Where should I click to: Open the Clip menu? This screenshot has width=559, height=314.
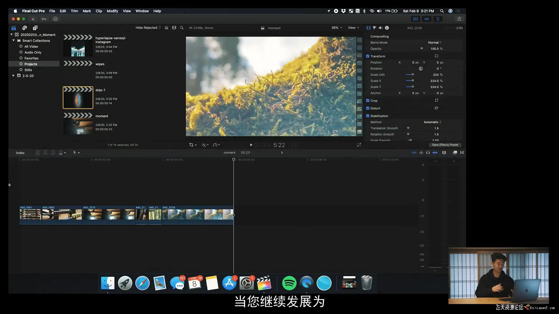click(99, 11)
